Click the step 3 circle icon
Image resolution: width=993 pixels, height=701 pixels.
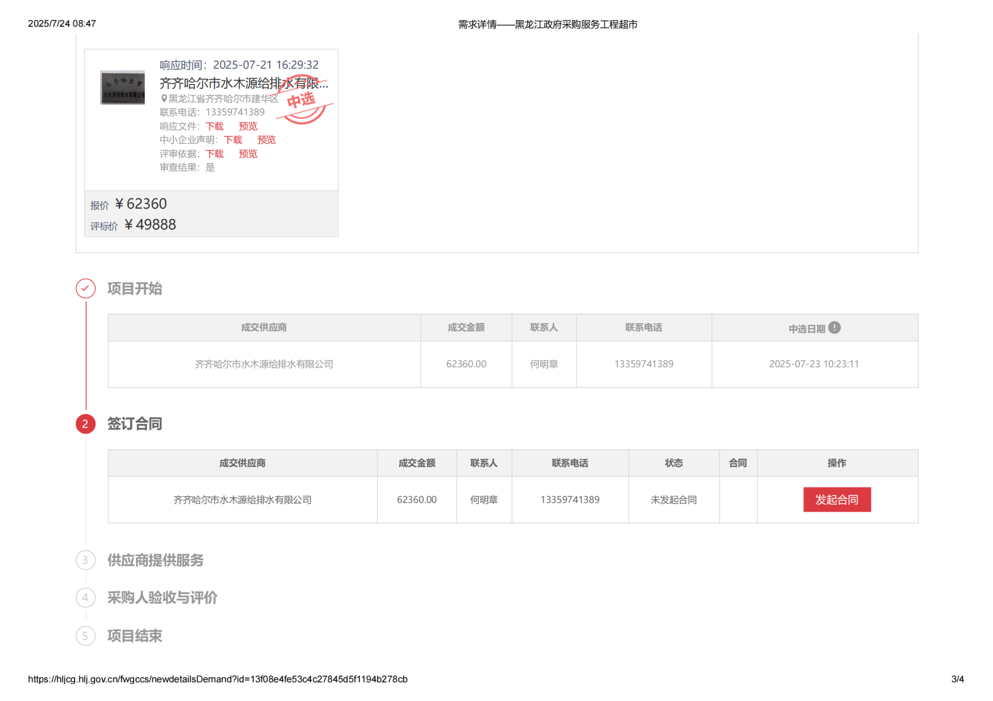click(85, 560)
